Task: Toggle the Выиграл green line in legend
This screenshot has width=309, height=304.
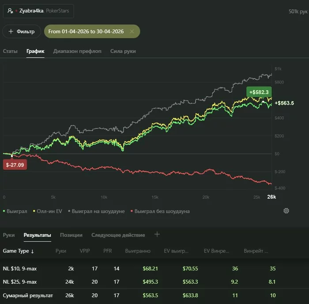Action: click(x=15, y=211)
